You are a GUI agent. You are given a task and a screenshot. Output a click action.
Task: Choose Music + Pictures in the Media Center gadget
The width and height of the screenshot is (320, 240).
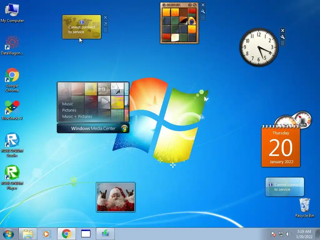77,117
